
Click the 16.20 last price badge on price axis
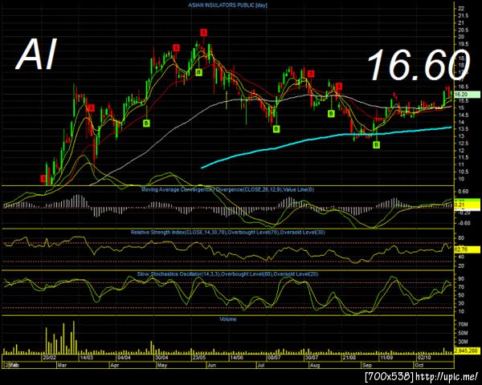pos(467,95)
